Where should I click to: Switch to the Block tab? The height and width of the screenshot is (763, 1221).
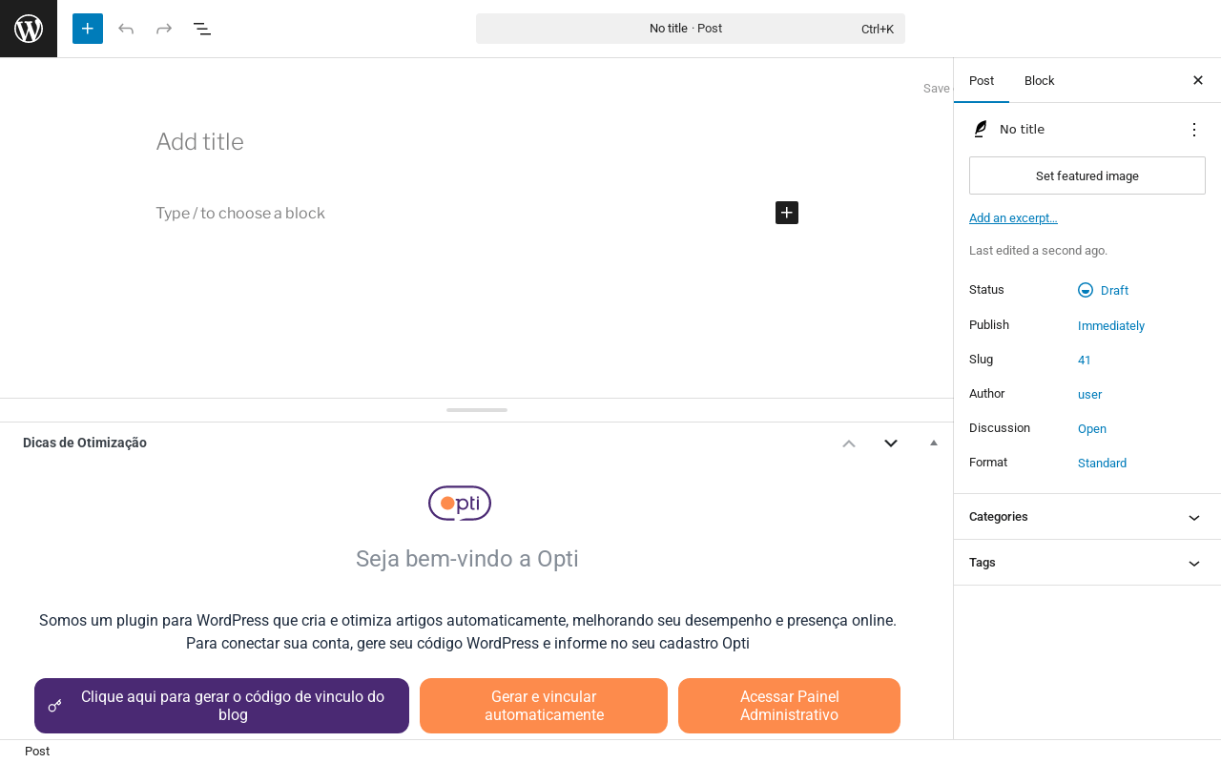tap(1039, 80)
